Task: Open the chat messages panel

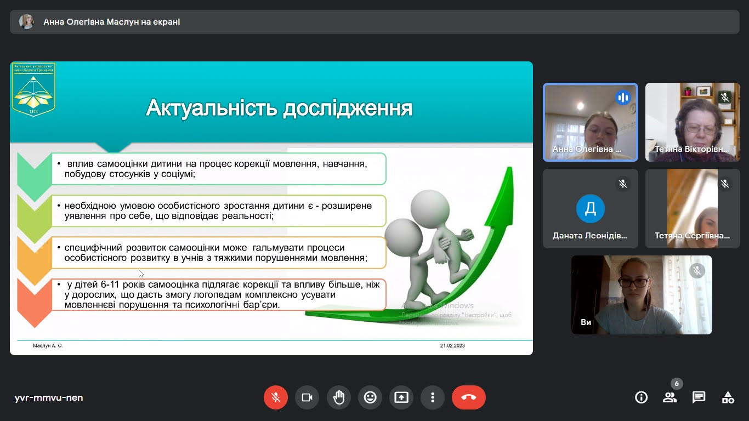Action: pyautogui.click(x=699, y=397)
